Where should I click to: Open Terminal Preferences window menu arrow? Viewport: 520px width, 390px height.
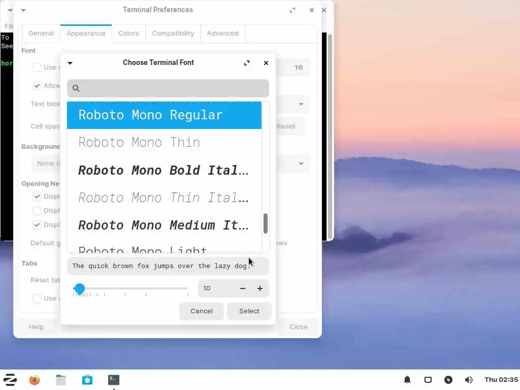23,10
